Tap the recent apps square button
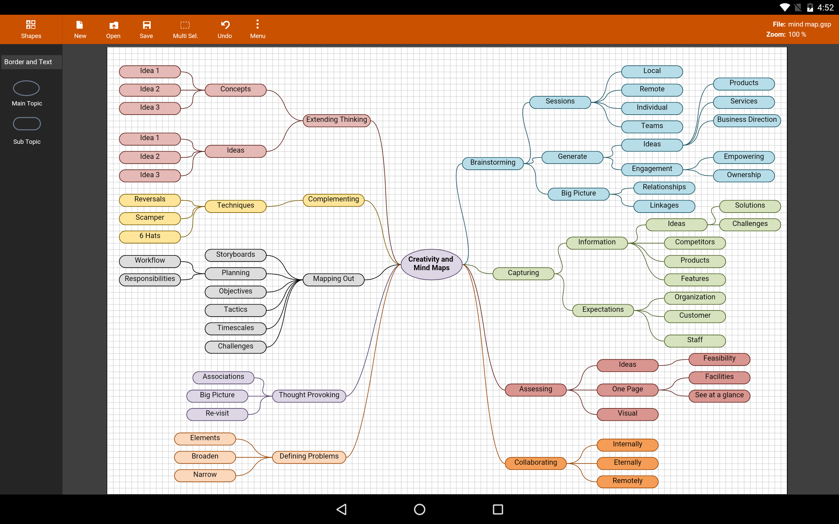 coord(498,509)
